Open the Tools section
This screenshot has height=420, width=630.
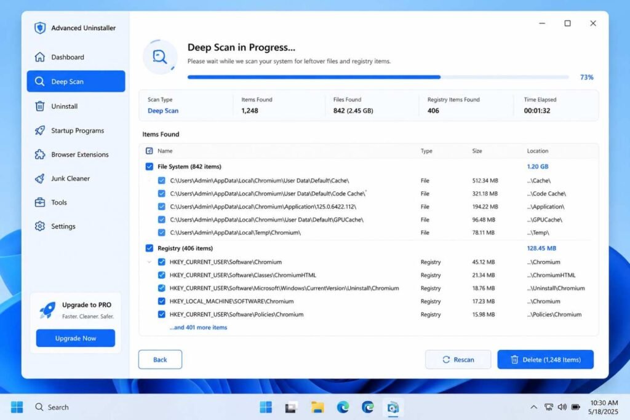click(x=76, y=202)
